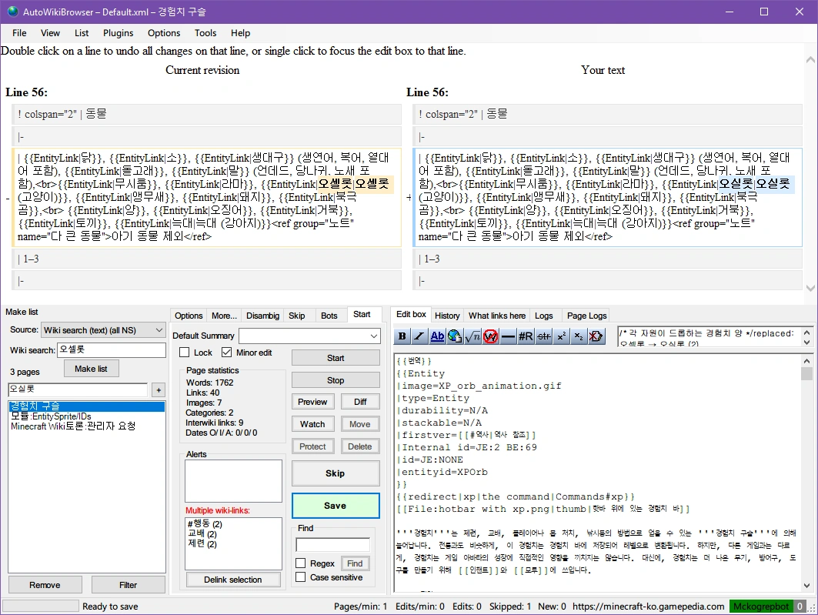818x615 pixels.
Task: Toggle the Minor edit checkbox
Action: (x=226, y=353)
